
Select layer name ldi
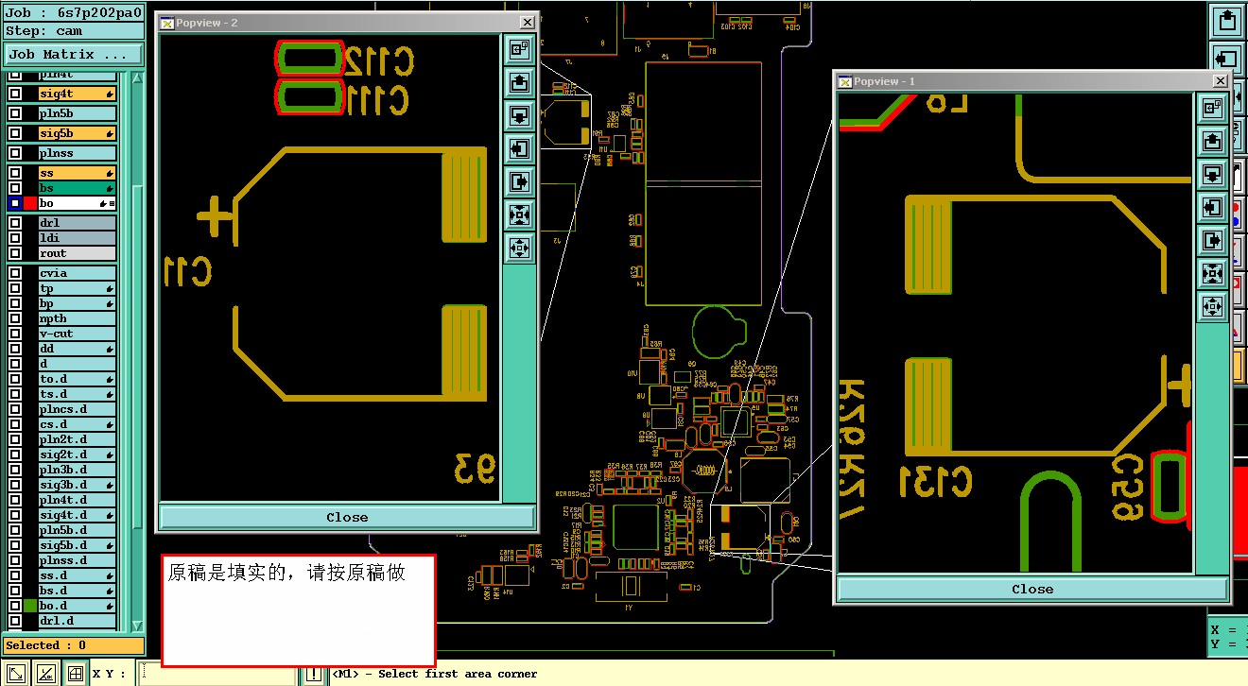click(x=78, y=238)
